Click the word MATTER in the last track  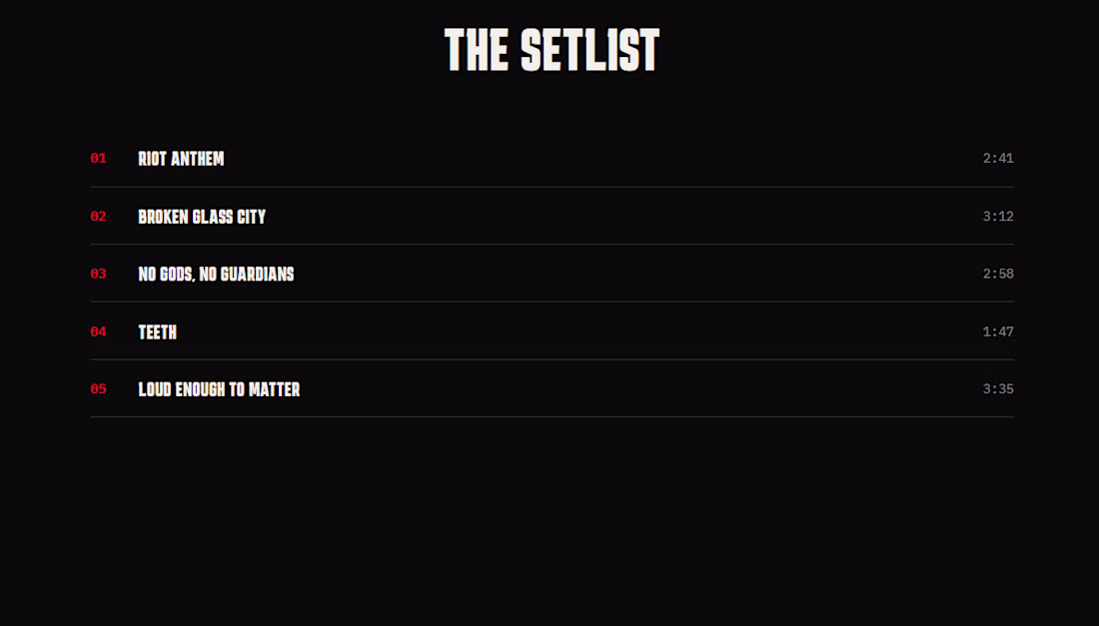[x=274, y=389]
